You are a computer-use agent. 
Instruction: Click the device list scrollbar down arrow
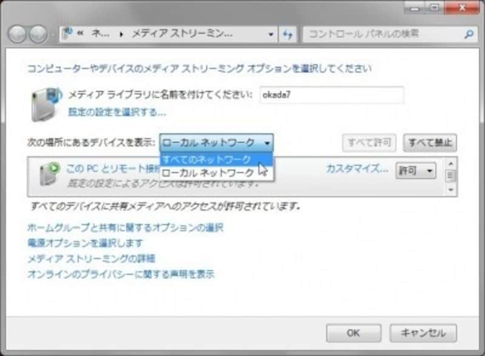click(x=450, y=190)
